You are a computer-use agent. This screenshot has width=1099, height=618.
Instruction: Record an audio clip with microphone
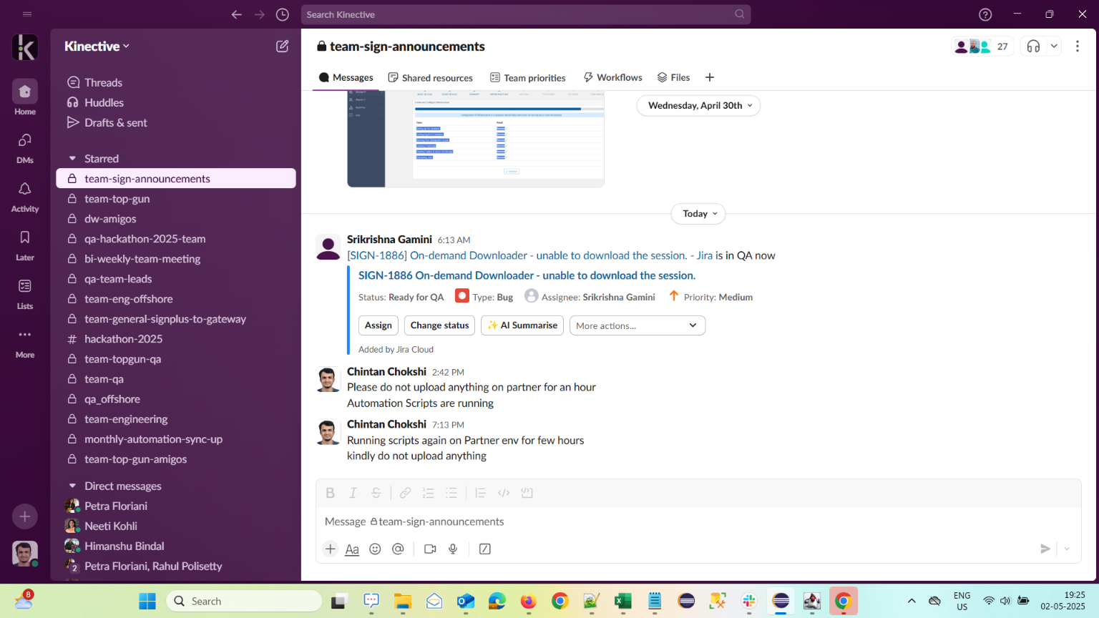tap(453, 549)
